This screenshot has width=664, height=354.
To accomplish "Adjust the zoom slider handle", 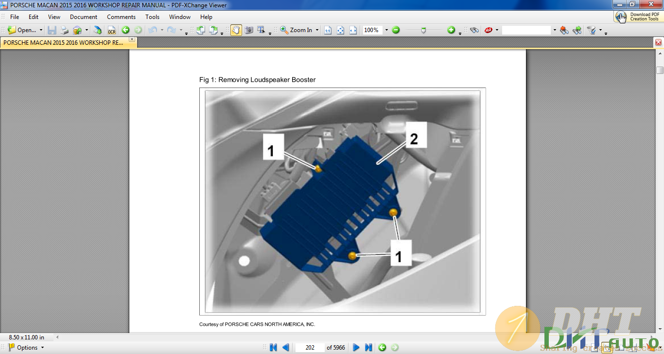I will (x=423, y=30).
